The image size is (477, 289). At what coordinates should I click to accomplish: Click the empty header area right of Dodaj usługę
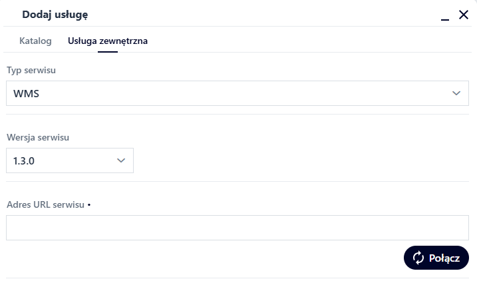coord(266,14)
